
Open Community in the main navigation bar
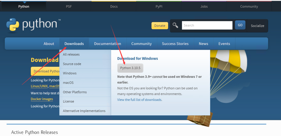141,44
